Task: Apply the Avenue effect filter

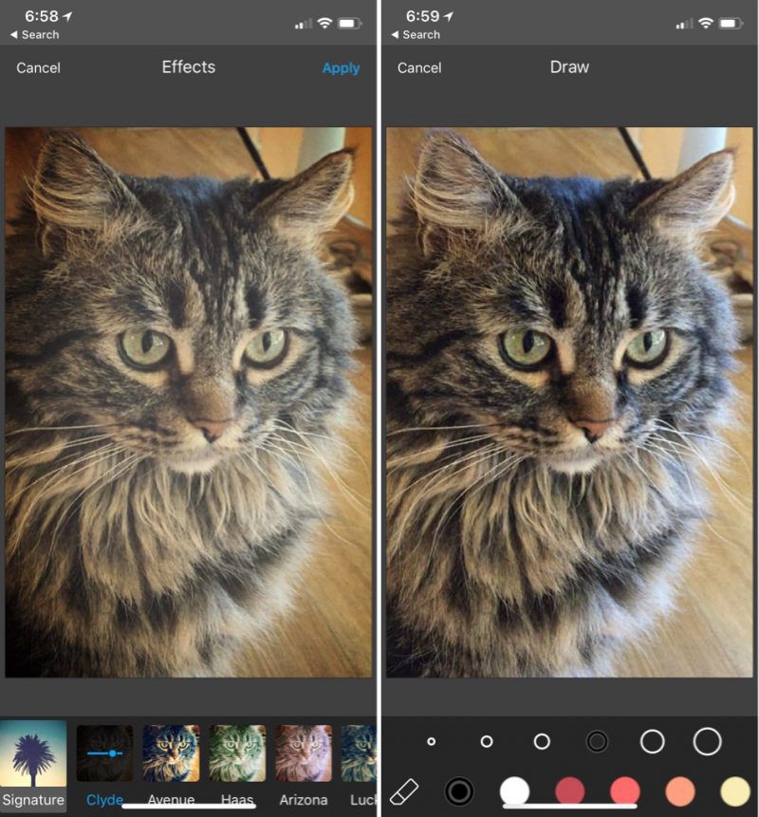Action: 171,754
